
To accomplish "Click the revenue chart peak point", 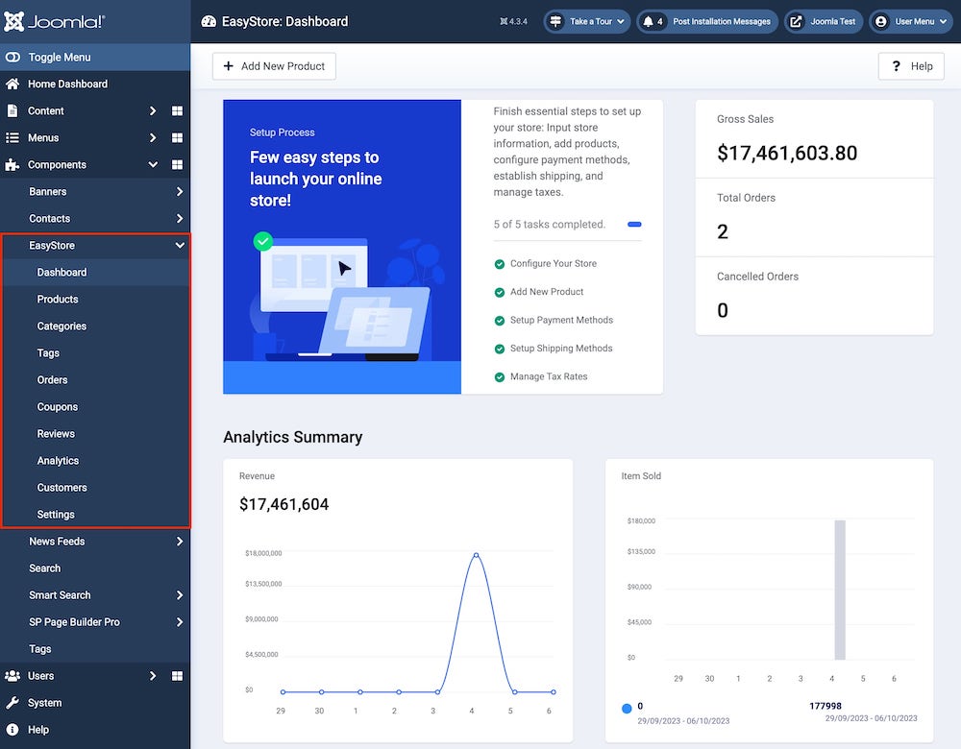I will [x=476, y=554].
